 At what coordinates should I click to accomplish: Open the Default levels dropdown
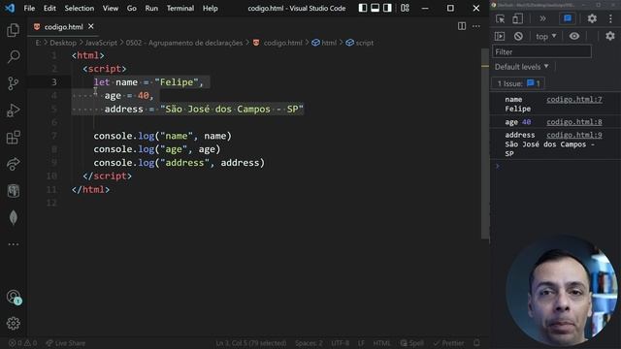522,67
